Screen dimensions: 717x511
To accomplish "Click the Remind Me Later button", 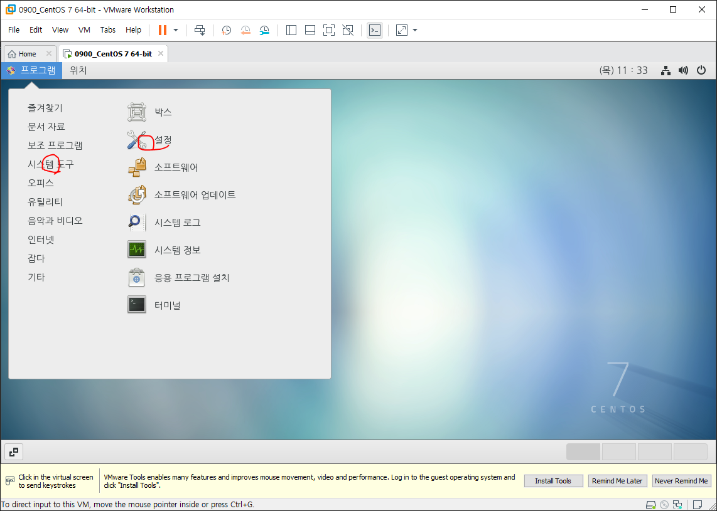I will click(x=617, y=481).
